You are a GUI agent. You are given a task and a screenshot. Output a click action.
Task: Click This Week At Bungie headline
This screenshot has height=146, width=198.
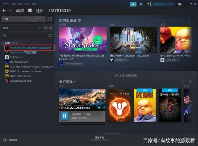pyautogui.click(x=129, y=56)
